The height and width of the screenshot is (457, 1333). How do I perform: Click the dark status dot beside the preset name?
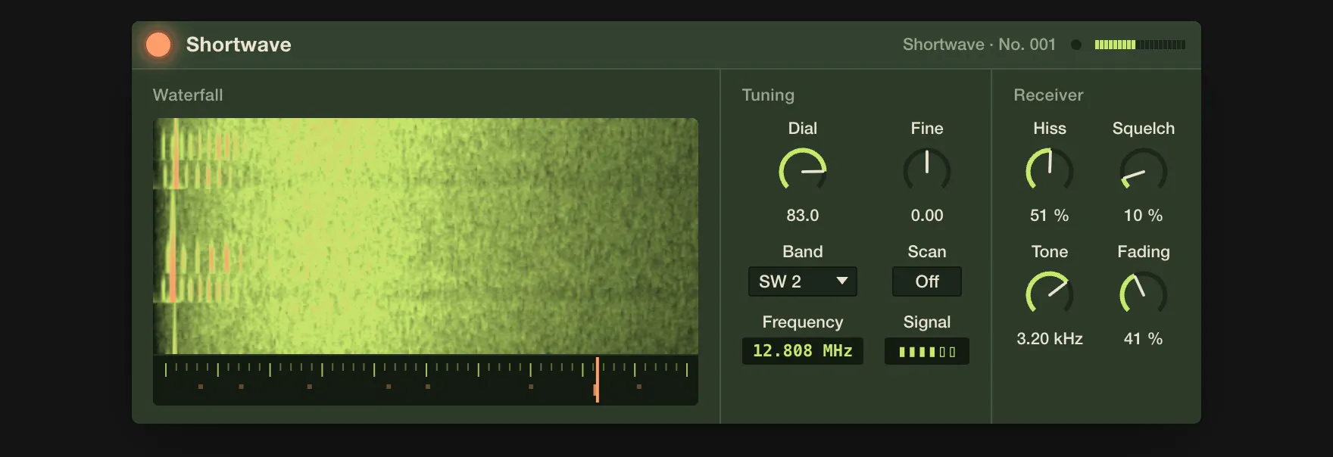coord(1075,45)
